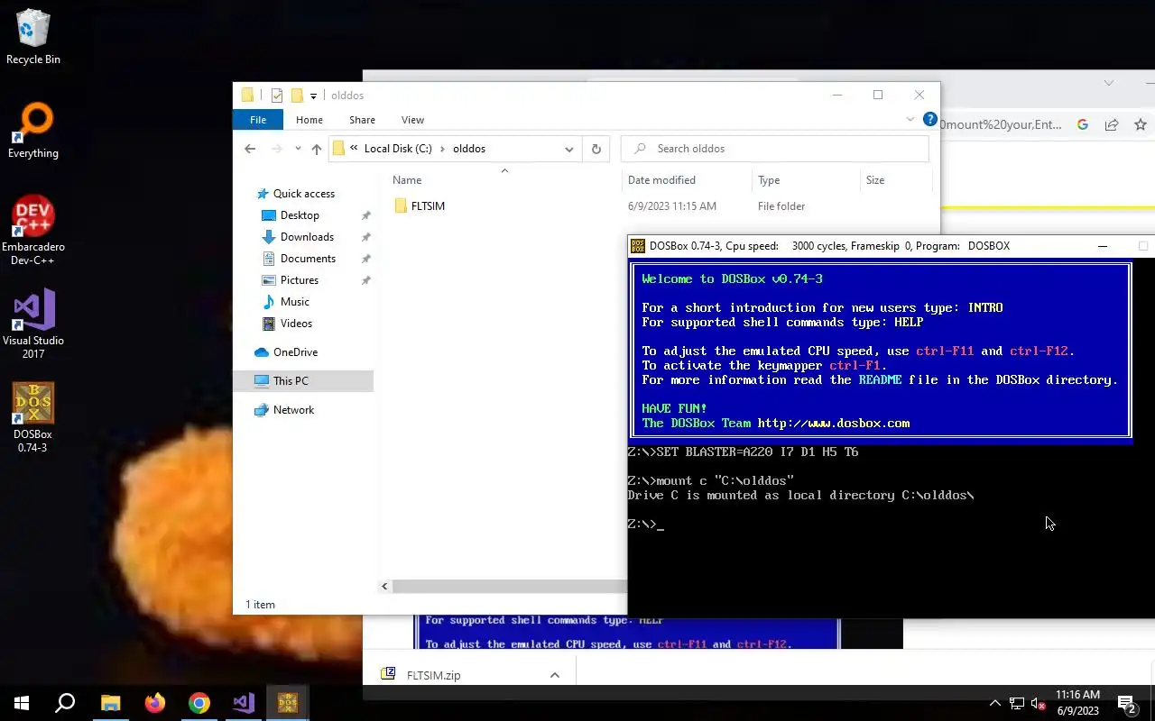Image resolution: width=1155 pixels, height=721 pixels.
Task: Open Videos in the navigation pane
Action: coord(296,324)
